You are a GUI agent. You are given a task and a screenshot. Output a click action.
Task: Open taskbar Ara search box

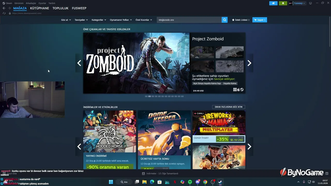(x=124, y=182)
